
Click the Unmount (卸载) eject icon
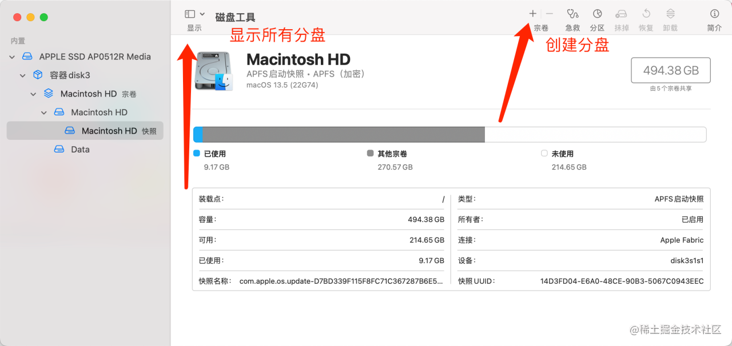coord(670,14)
